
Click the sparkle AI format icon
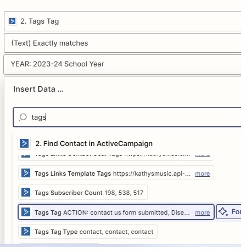point(223,212)
